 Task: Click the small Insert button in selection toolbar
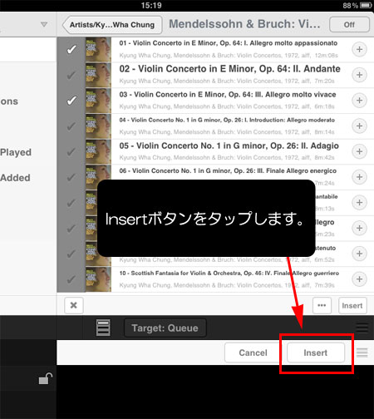pyautogui.click(x=352, y=305)
